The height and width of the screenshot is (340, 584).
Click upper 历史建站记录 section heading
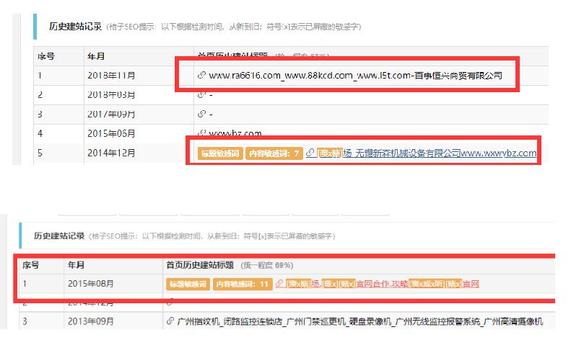pos(75,27)
